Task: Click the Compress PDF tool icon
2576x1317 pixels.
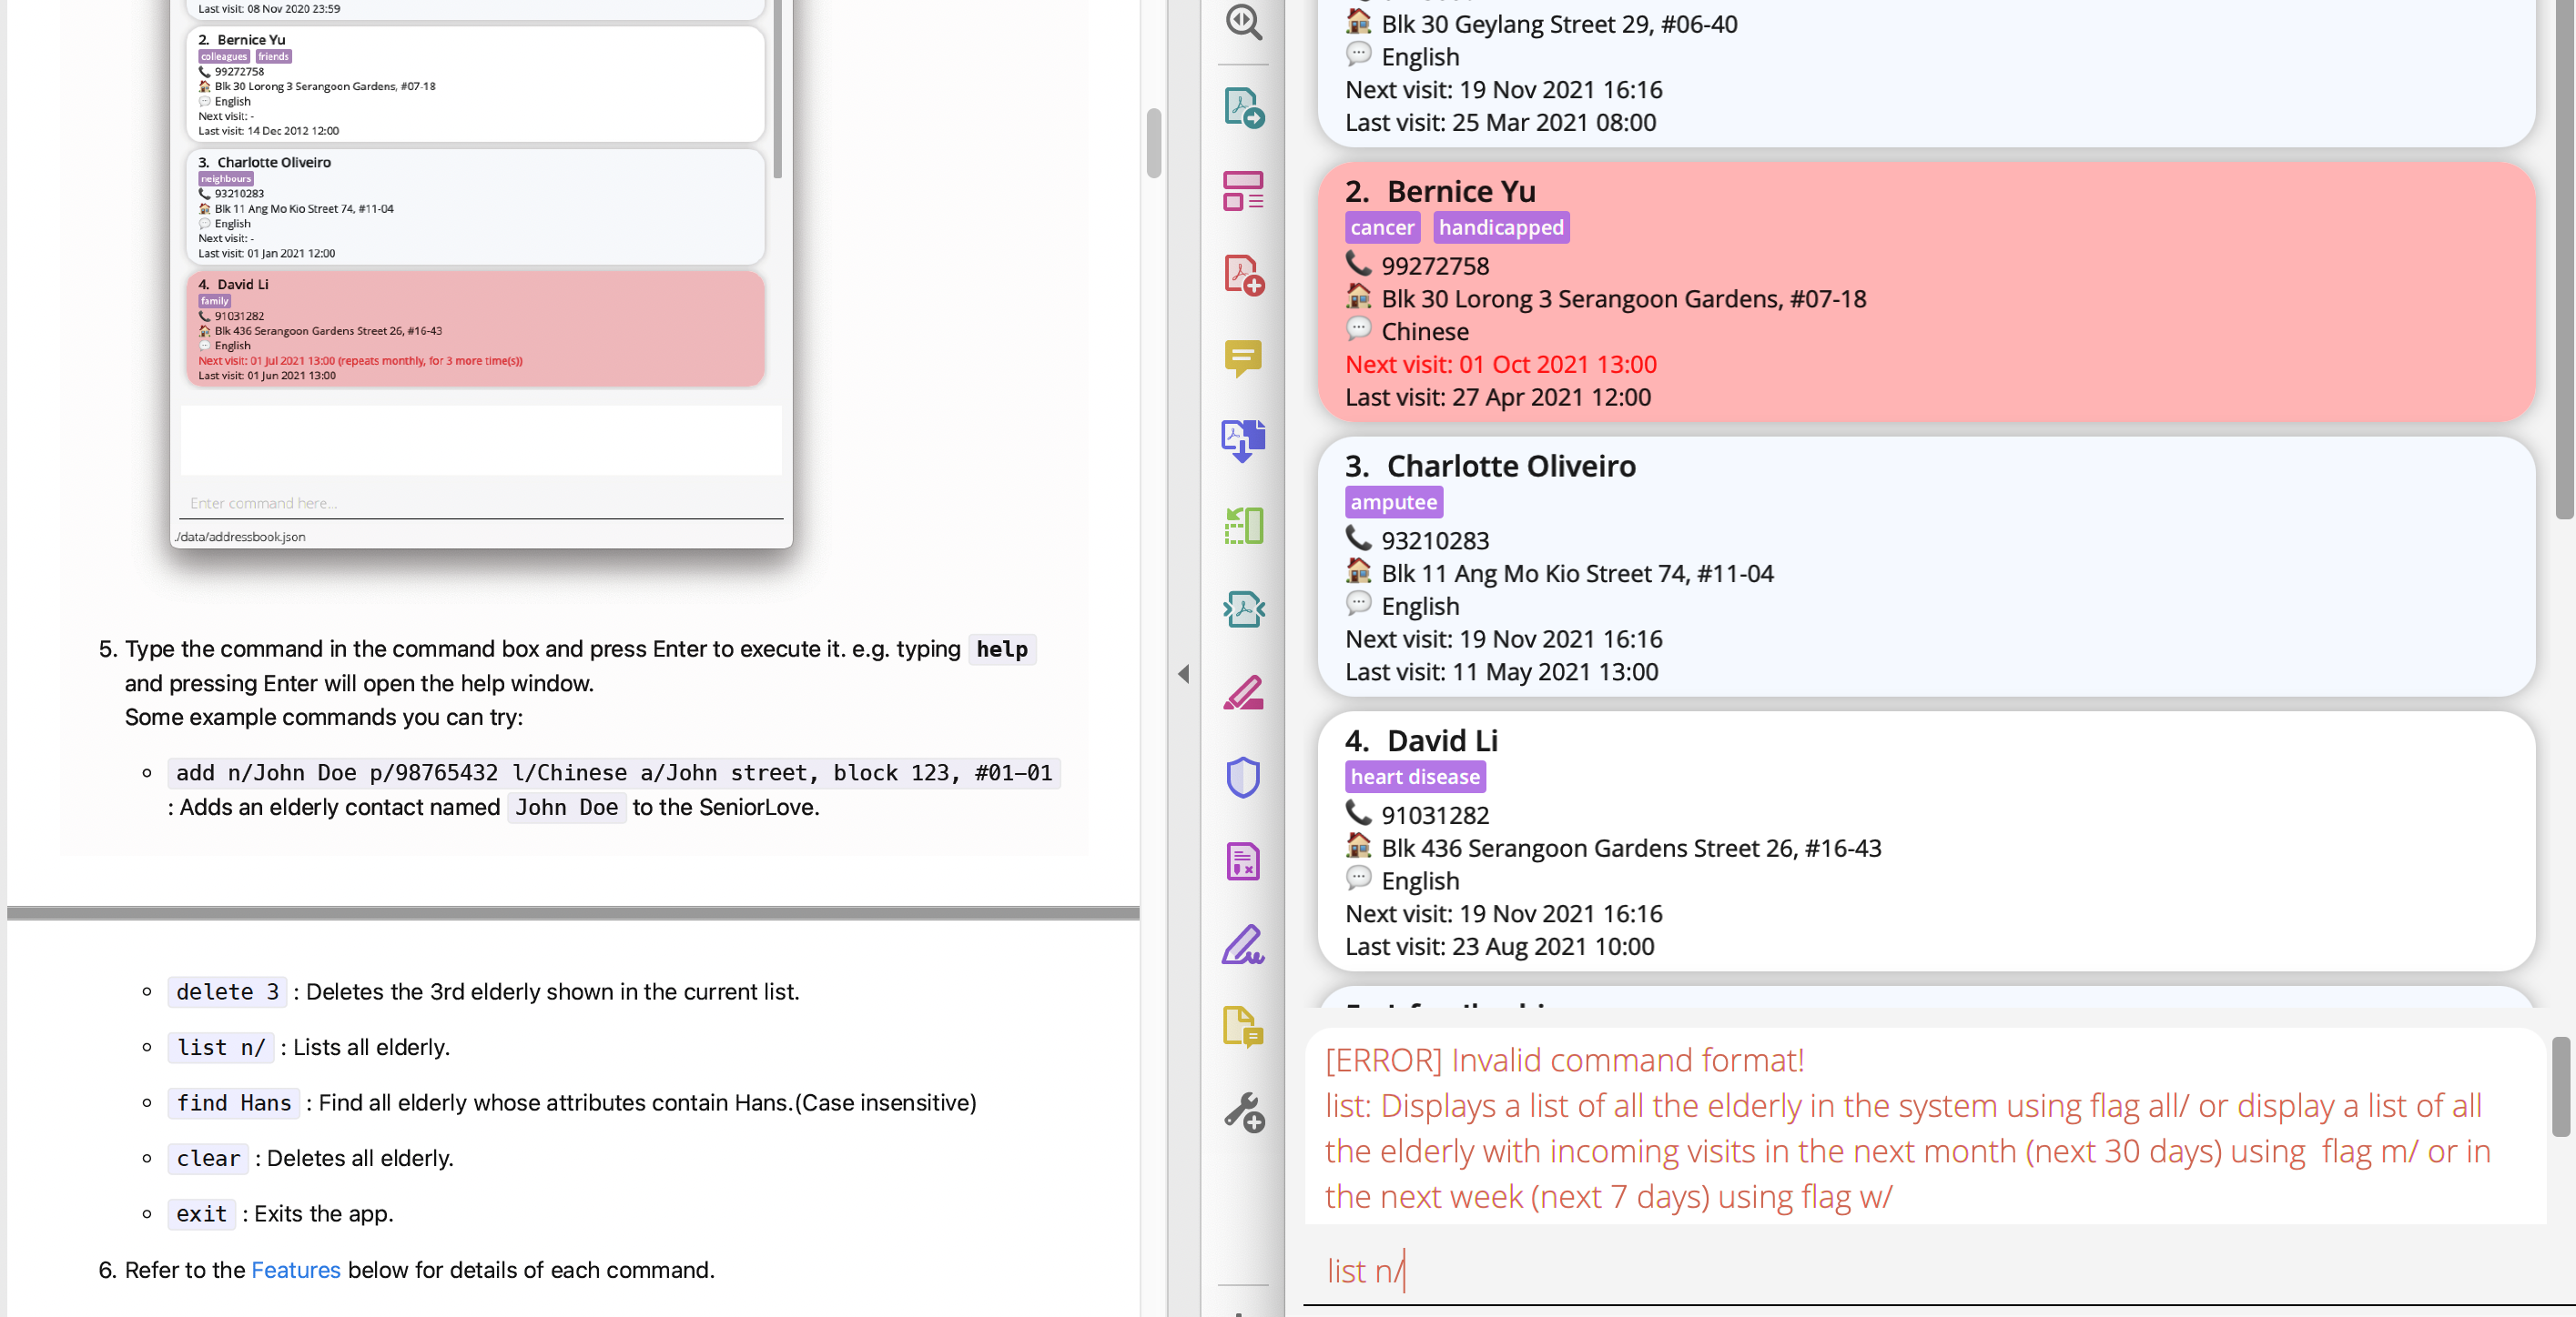Action: (1243, 608)
